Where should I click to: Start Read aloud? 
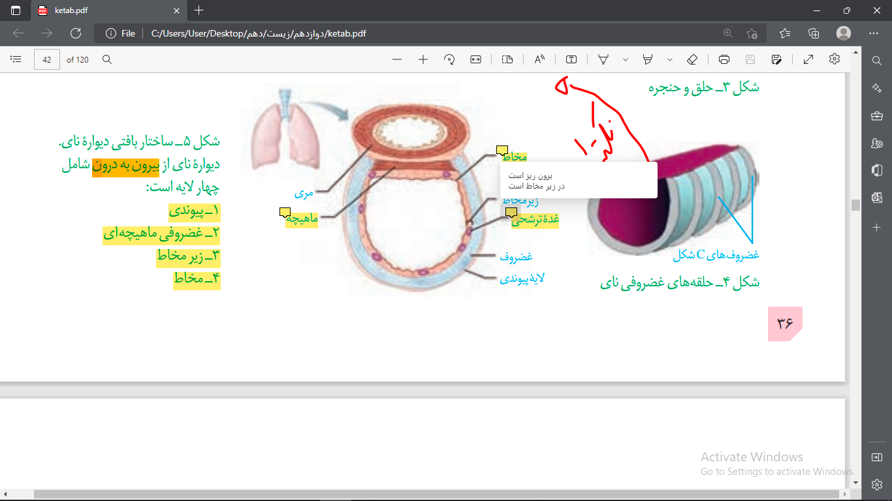539,59
